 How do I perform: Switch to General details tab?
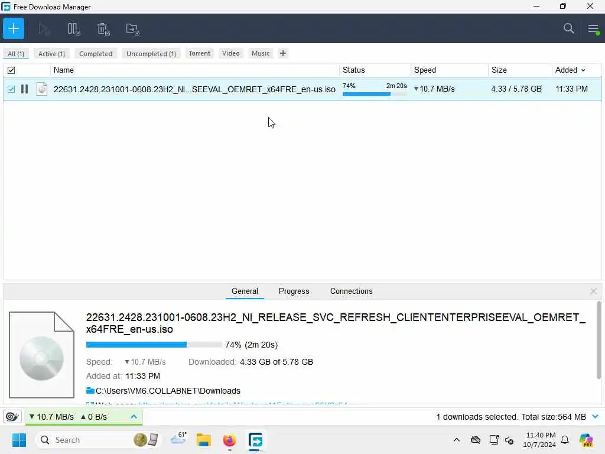tap(245, 291)
